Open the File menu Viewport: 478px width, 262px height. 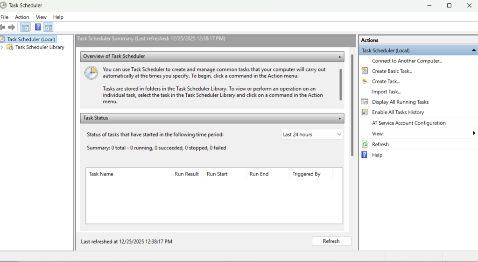(4, 17)
